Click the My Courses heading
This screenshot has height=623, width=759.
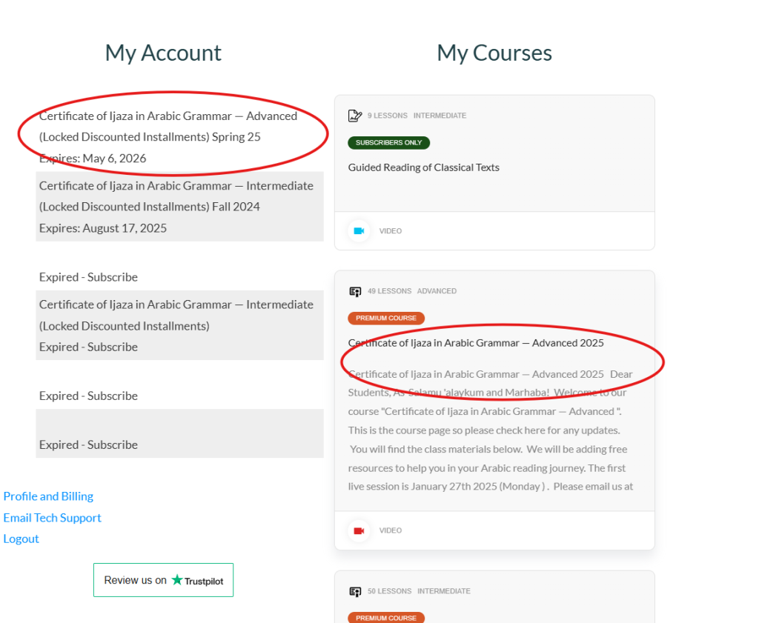point(494,53)
